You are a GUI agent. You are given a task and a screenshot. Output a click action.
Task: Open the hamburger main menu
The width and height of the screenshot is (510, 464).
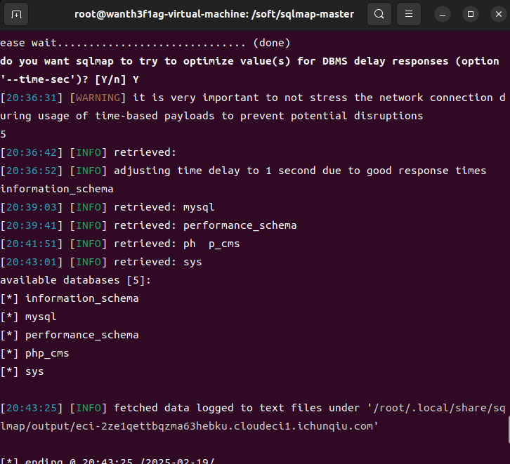(x=409, y=14)
